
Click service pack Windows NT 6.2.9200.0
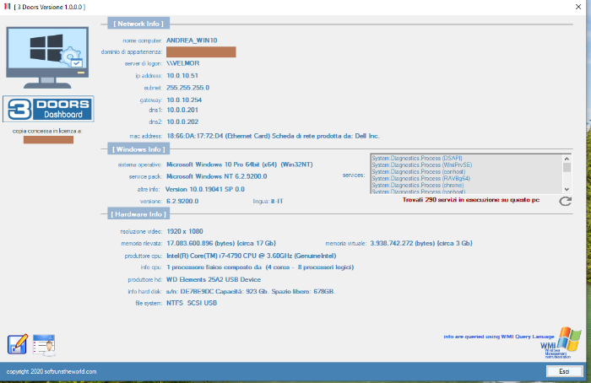point(216,176)
